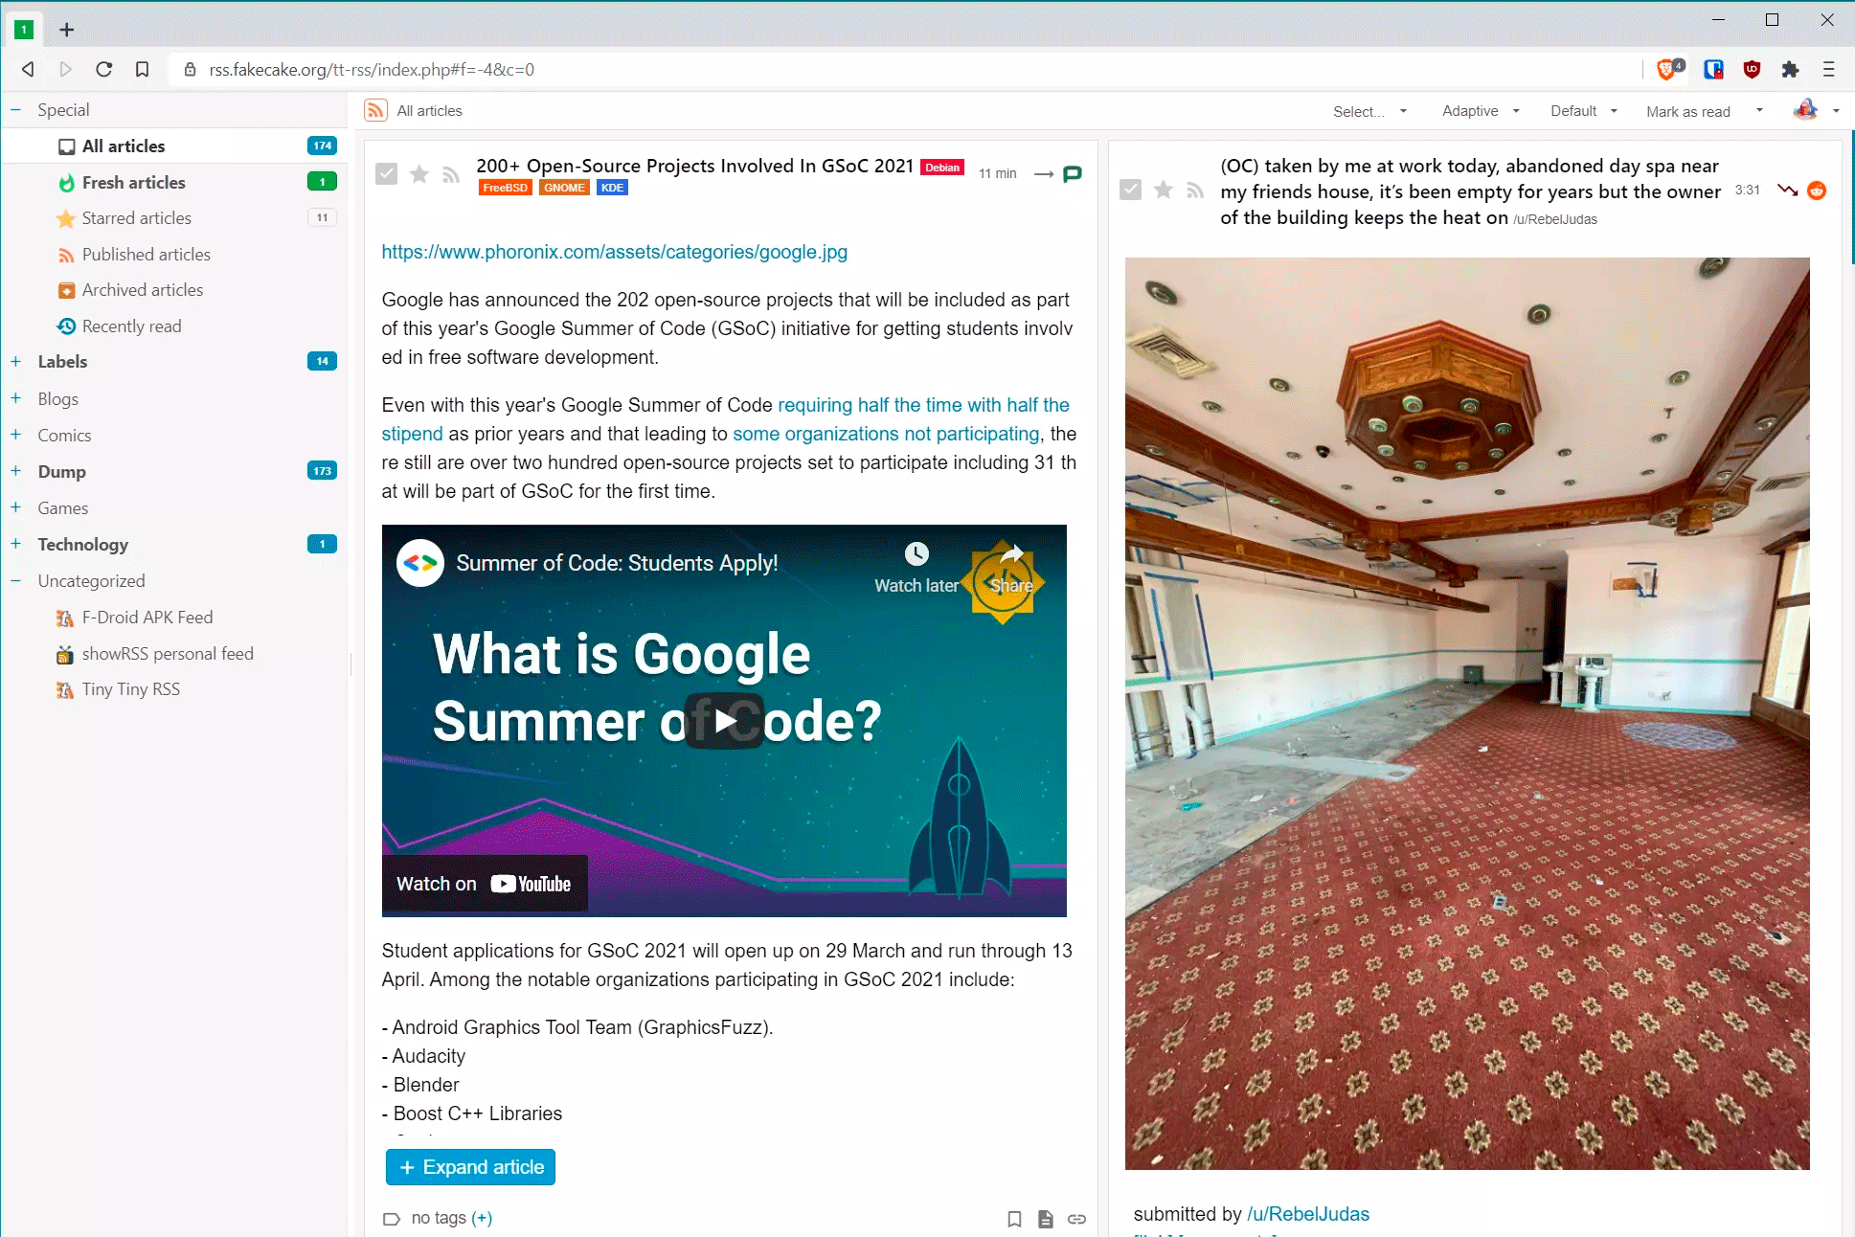The image size is (1855, 1237).
Task: Open the Select... dropdown
Action: point(1369,111)
